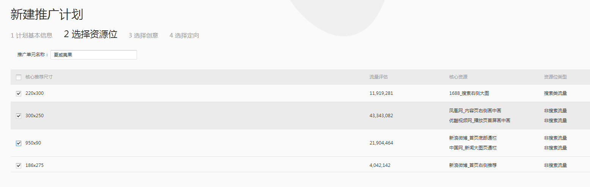Screen dimensions: 590x187
Task: Click the 资源位类型 column header
Action: pos(555,77)
